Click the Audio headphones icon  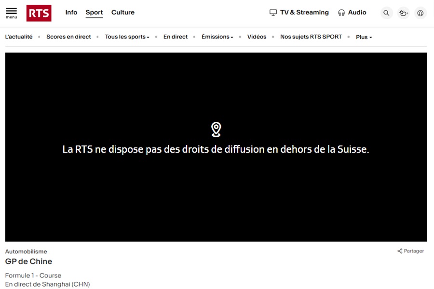[341, 12]
